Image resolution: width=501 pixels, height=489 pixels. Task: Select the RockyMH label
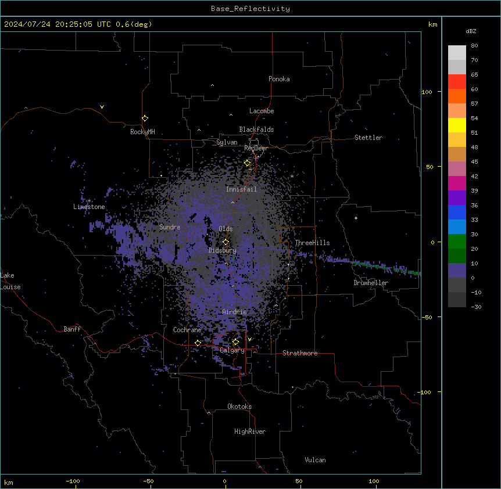[142, 132]
